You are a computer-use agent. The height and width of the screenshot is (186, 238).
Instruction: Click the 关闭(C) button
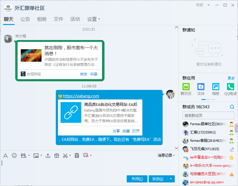point(137,179)
